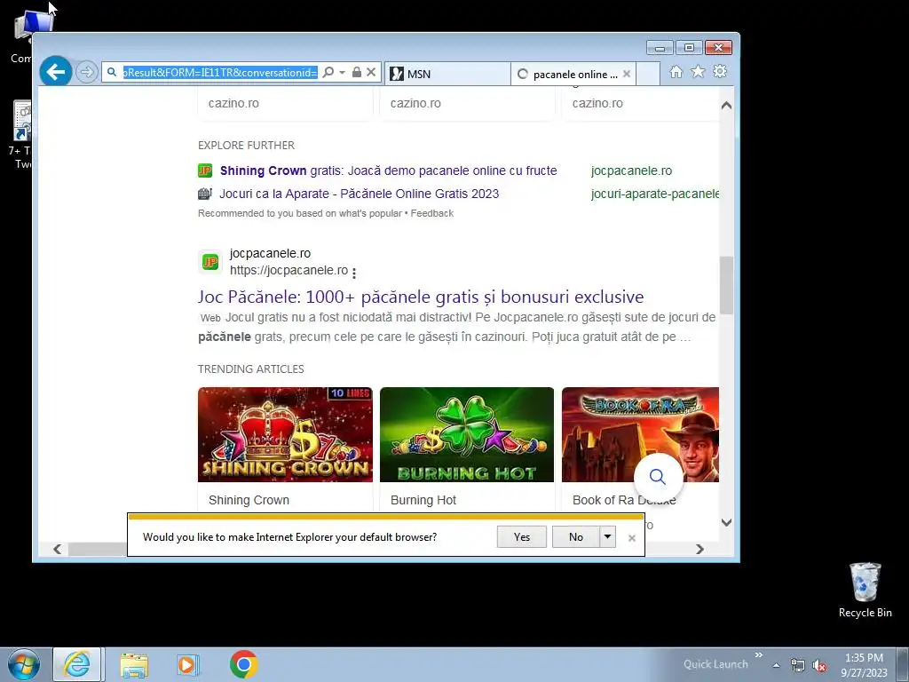
Task: Open the Tools gear icon
Action: (720, 71)
